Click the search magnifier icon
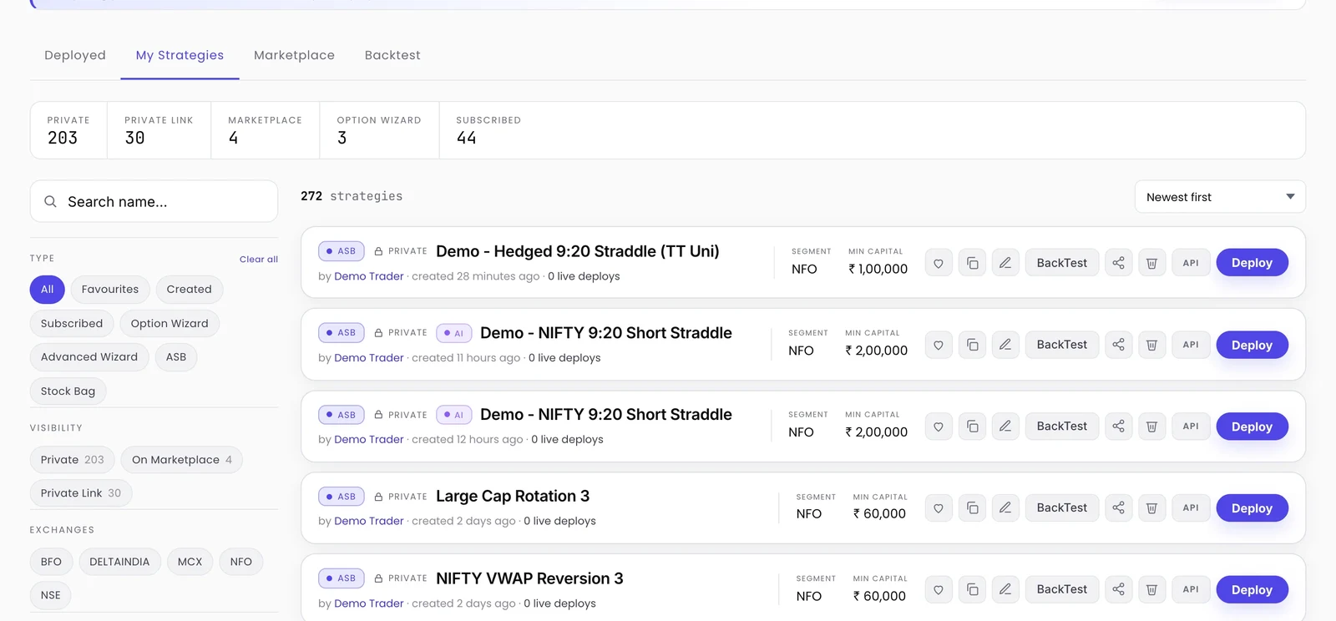The height and width of the screenshot is (621, 1336). [x=50, y=202]
